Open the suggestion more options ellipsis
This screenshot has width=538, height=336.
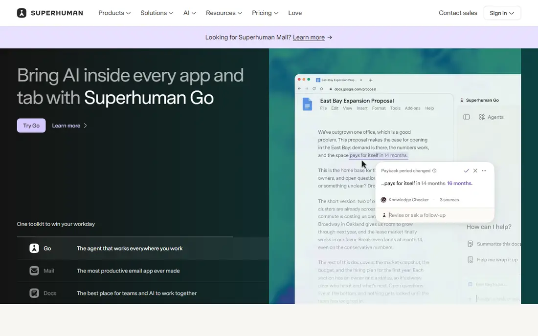pos(484,170)
